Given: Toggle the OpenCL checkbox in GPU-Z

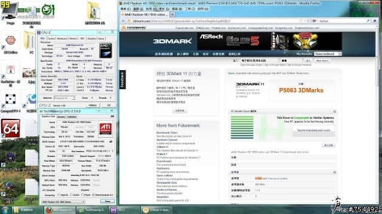Looking at the screenshot, I should click(59, 195).
